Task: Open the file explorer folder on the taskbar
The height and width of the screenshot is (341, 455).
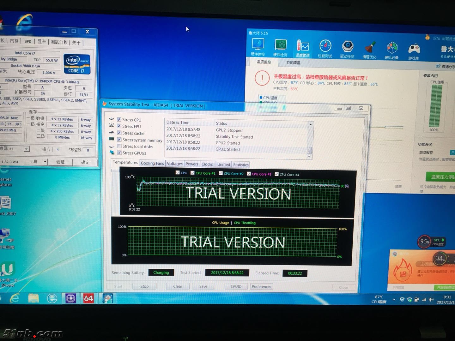Action: (33, 298)
